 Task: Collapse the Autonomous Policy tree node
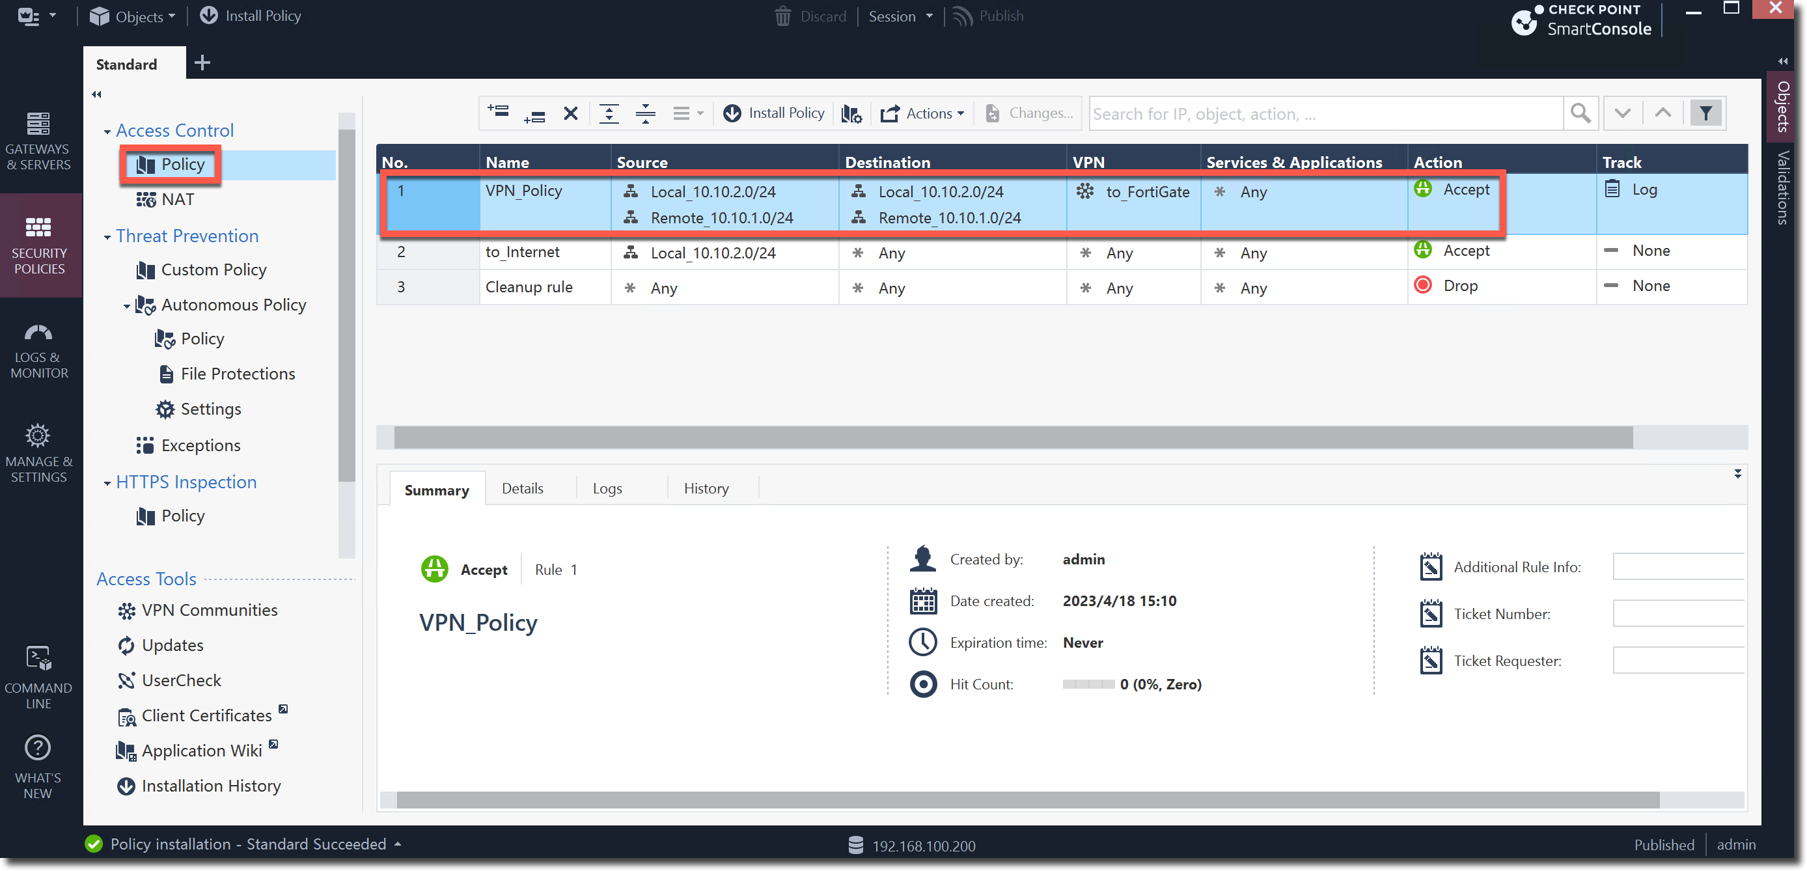126,306
